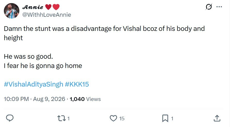Open Annie's profile avatar picture

click(x=12, y=11)
